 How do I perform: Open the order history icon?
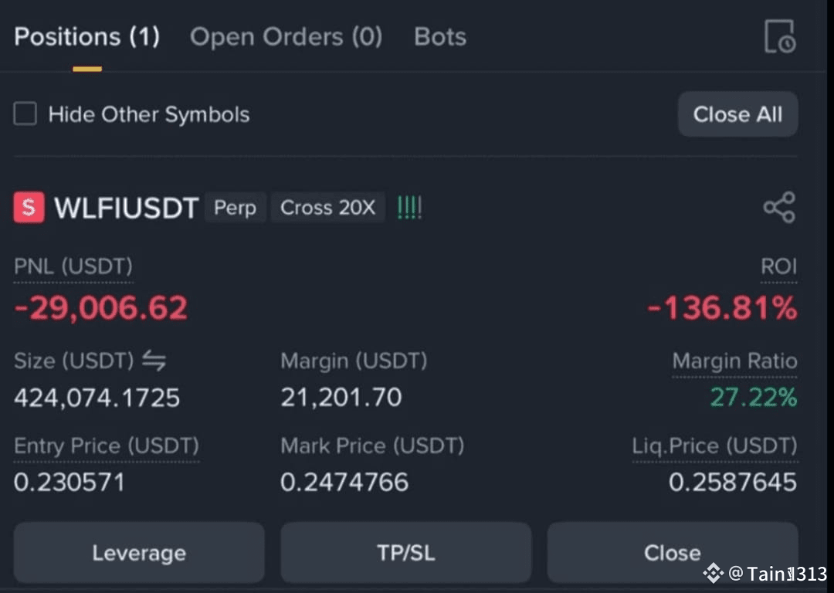click(x=780, y=37)
